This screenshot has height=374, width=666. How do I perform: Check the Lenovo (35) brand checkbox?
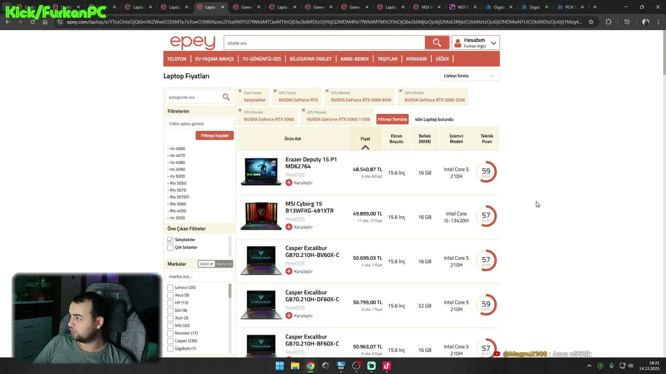[x=170, y=288]
